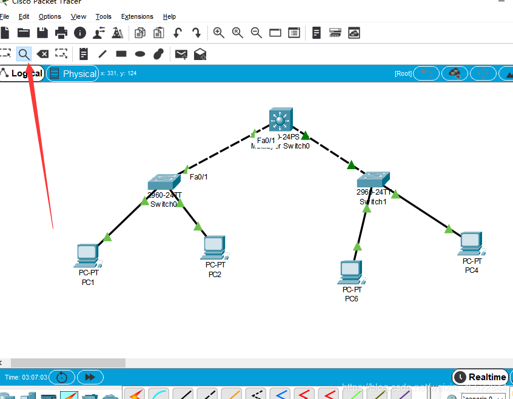The height and width of the screenshot is (399, 513).
Task: Click the [Root] cluster label
Action: [403, 73]
